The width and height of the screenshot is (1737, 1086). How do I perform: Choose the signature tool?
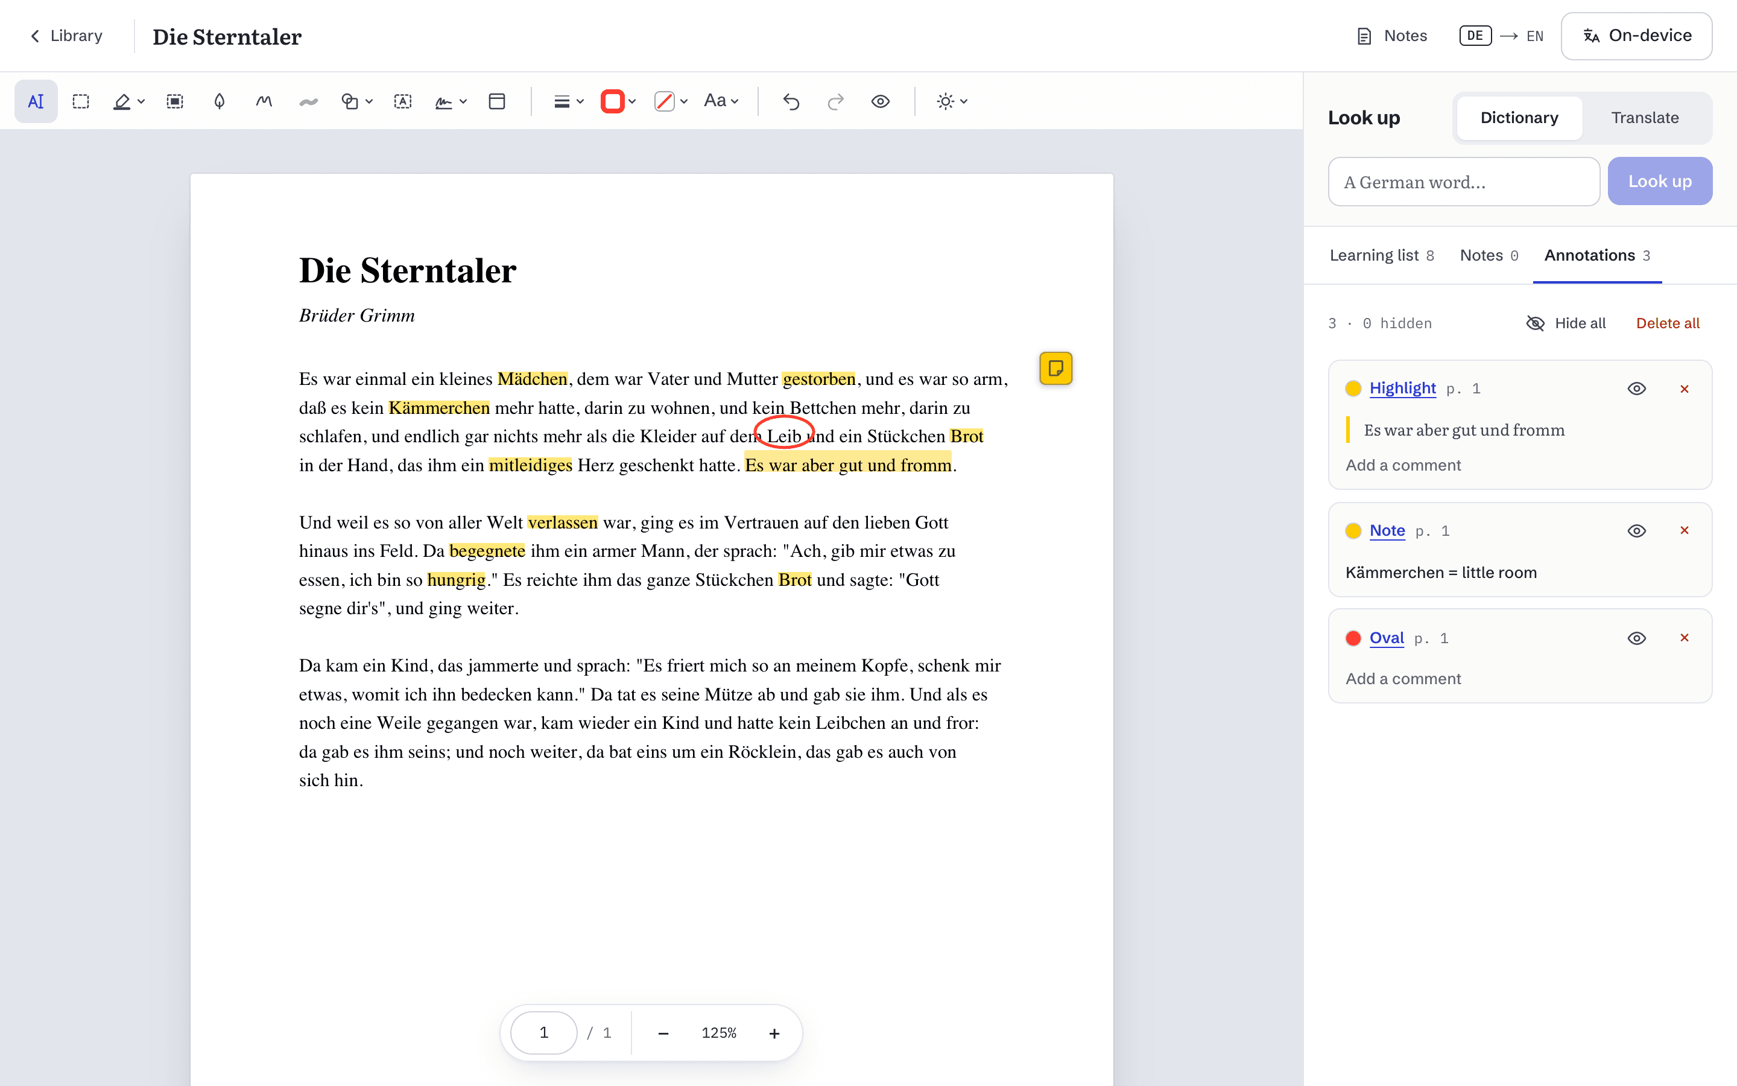[443, 101]
